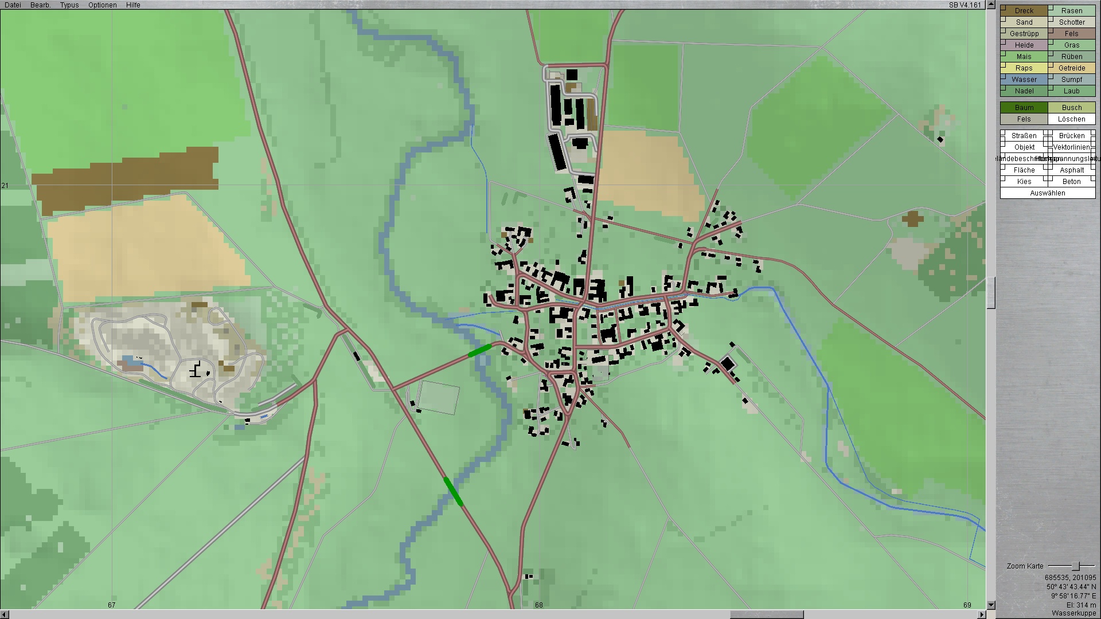Select the Dreck terrain swatch
The height and width of the screenshot is (619, 1101).
(x=1024, y=10)
